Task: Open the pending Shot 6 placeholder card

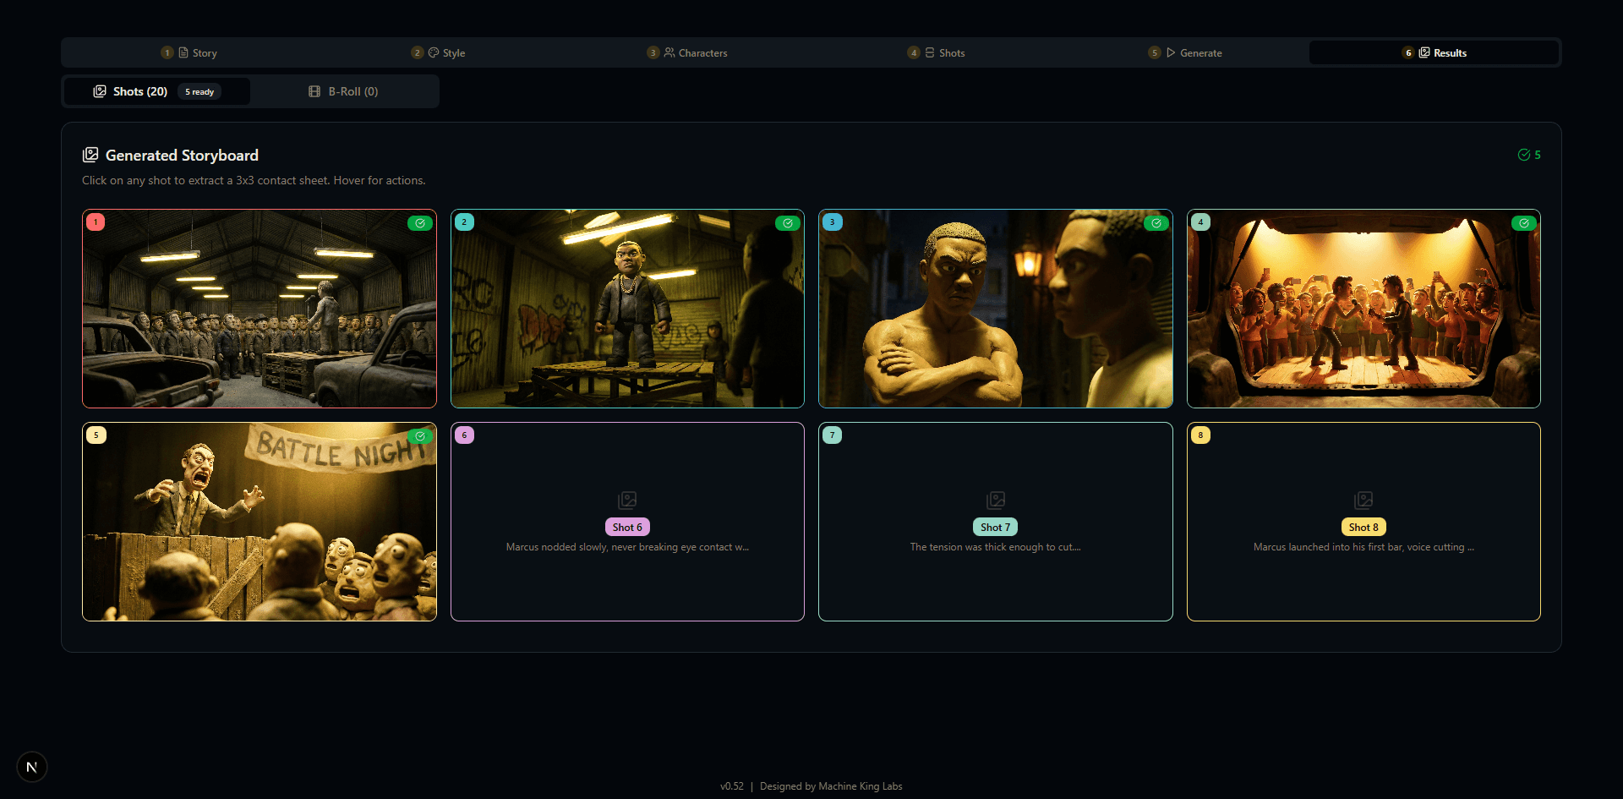Action: (x=626, y=521)
